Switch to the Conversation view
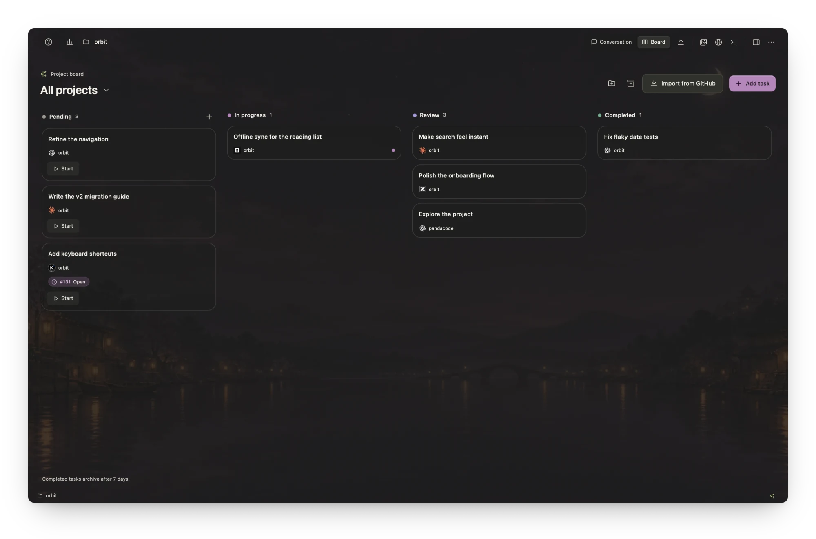The height and width of the screenshot is (539, 816). pos(611,42)
